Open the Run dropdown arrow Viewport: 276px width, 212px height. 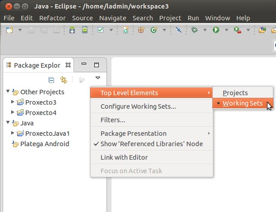coord(227,30)
